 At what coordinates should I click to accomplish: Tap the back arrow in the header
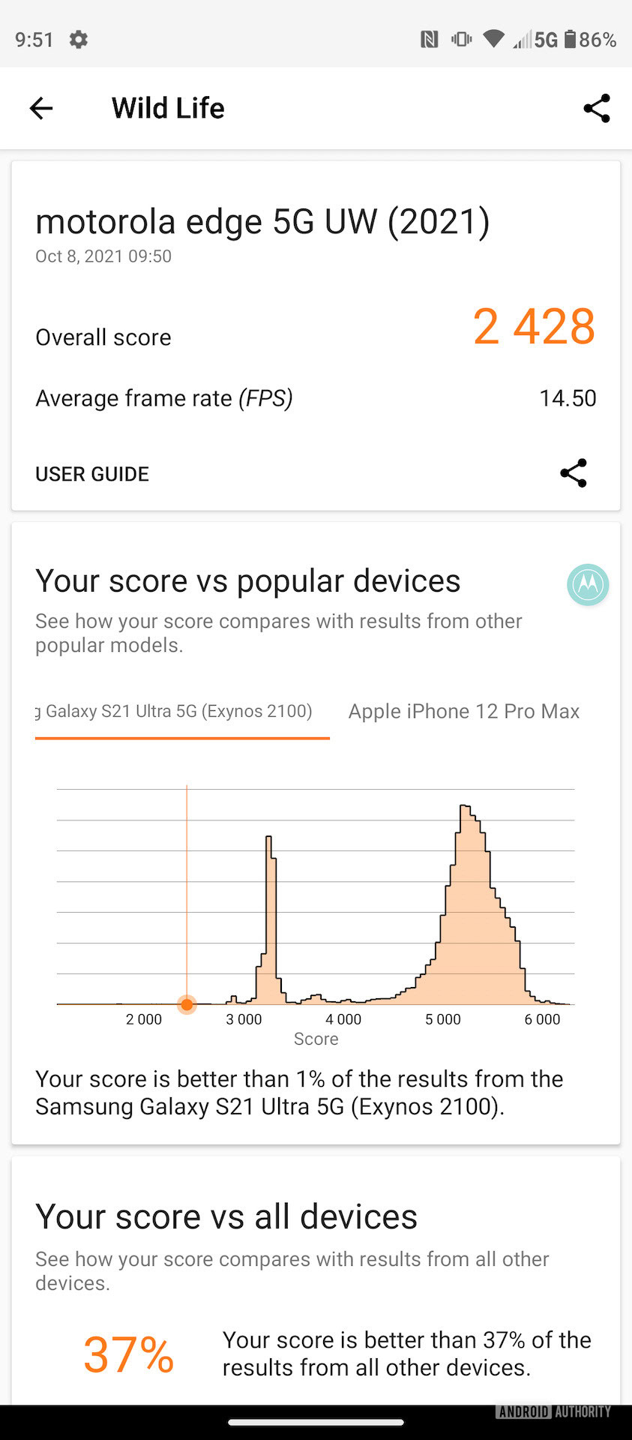[x=41, y=109]
